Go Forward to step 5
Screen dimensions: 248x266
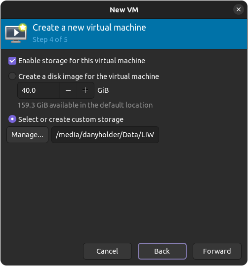click(217, 251)
